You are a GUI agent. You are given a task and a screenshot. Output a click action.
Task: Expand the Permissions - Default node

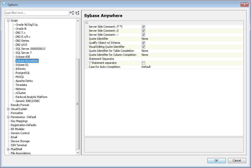tap(8, 117)
